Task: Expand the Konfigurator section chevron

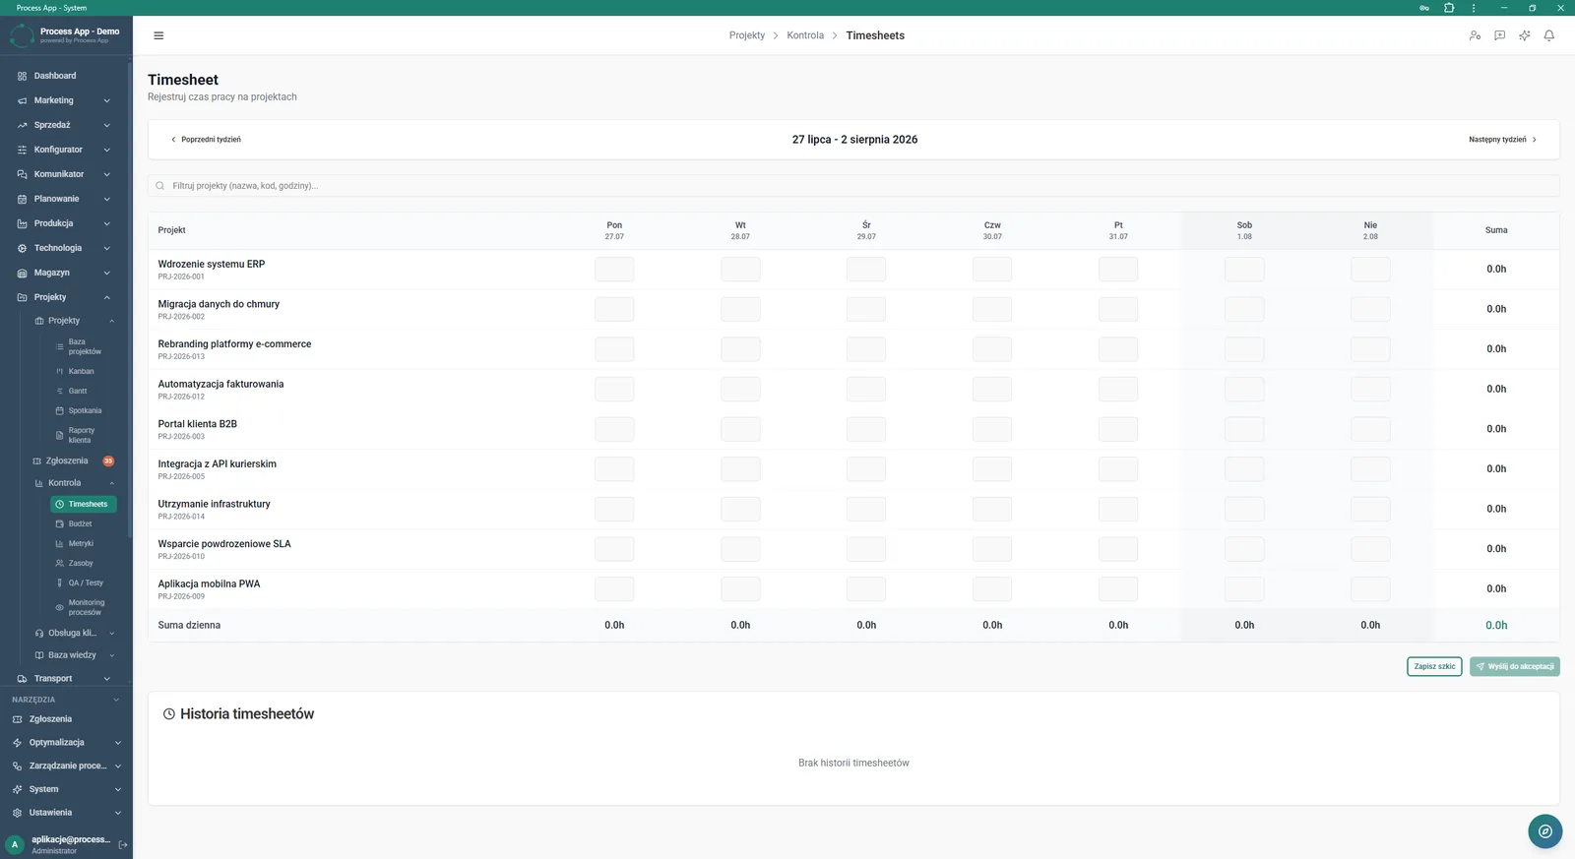Action: coord(106,150)
